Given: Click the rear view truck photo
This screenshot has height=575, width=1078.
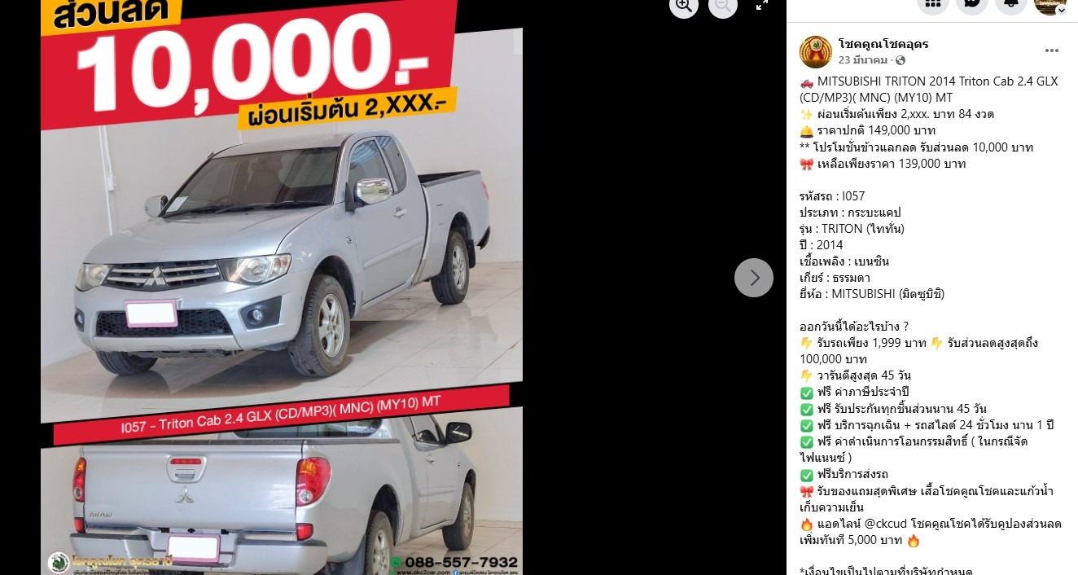Looking at the screenshot, I should click(282, 495).
